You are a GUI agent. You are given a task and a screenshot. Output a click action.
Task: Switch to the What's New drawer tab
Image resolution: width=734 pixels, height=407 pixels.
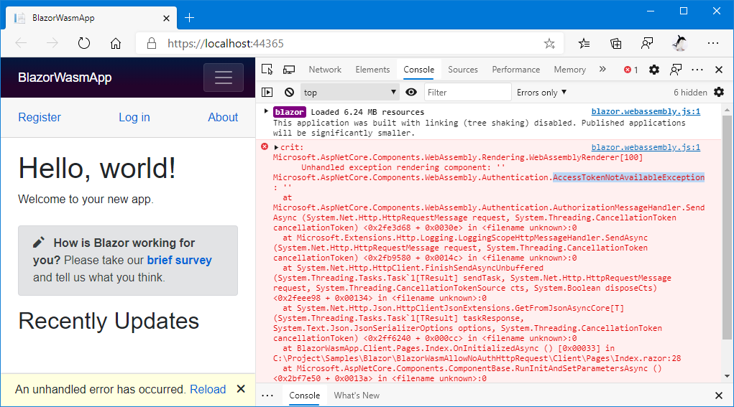click(357, 396)
